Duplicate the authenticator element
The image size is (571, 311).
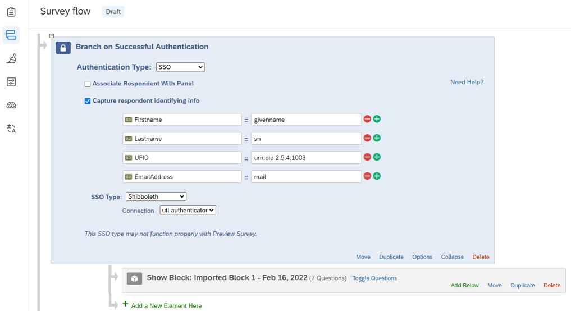[391, 257]
